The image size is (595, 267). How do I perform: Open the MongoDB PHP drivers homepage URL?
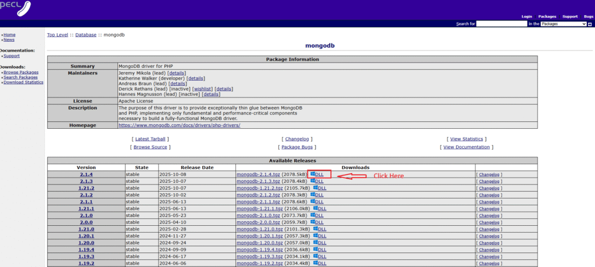(x=179, y=125)
